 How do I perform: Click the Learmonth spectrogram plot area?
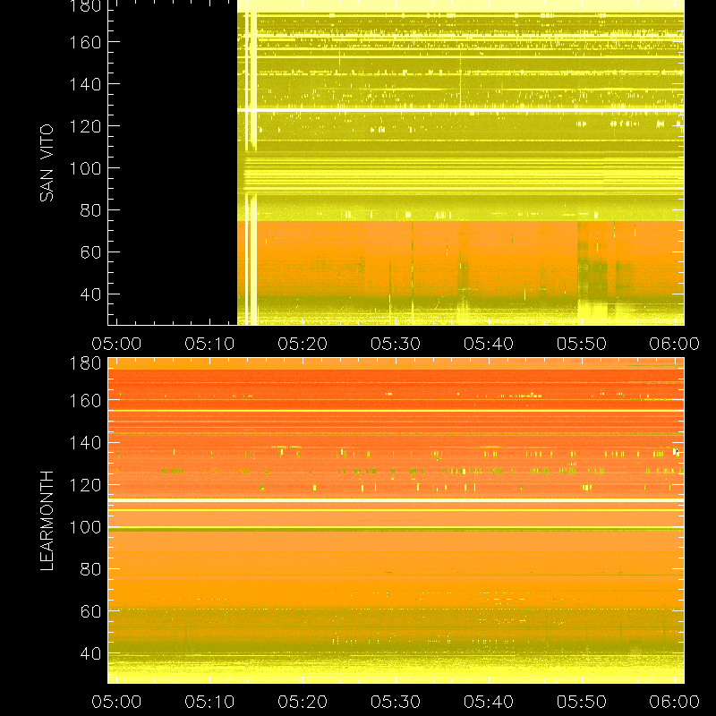pos(396,521)
